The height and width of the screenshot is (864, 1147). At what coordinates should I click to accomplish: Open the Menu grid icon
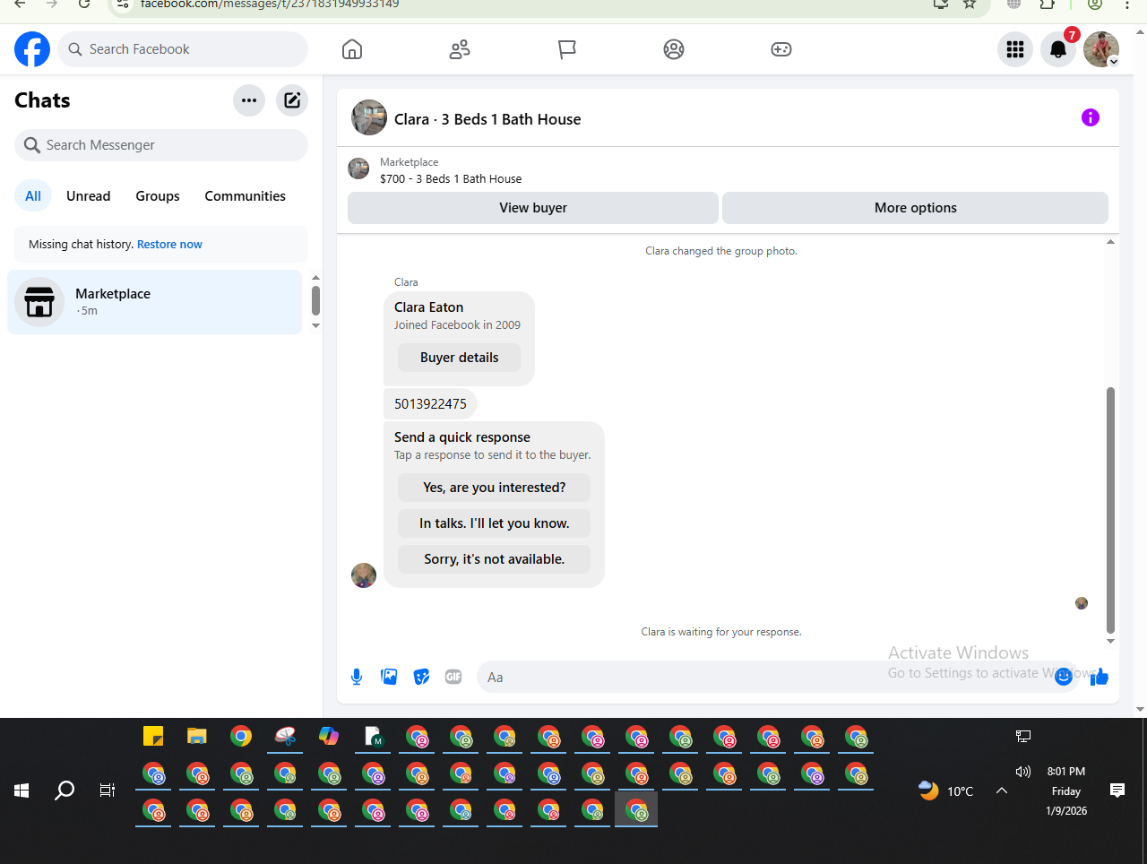point(1015,49)
